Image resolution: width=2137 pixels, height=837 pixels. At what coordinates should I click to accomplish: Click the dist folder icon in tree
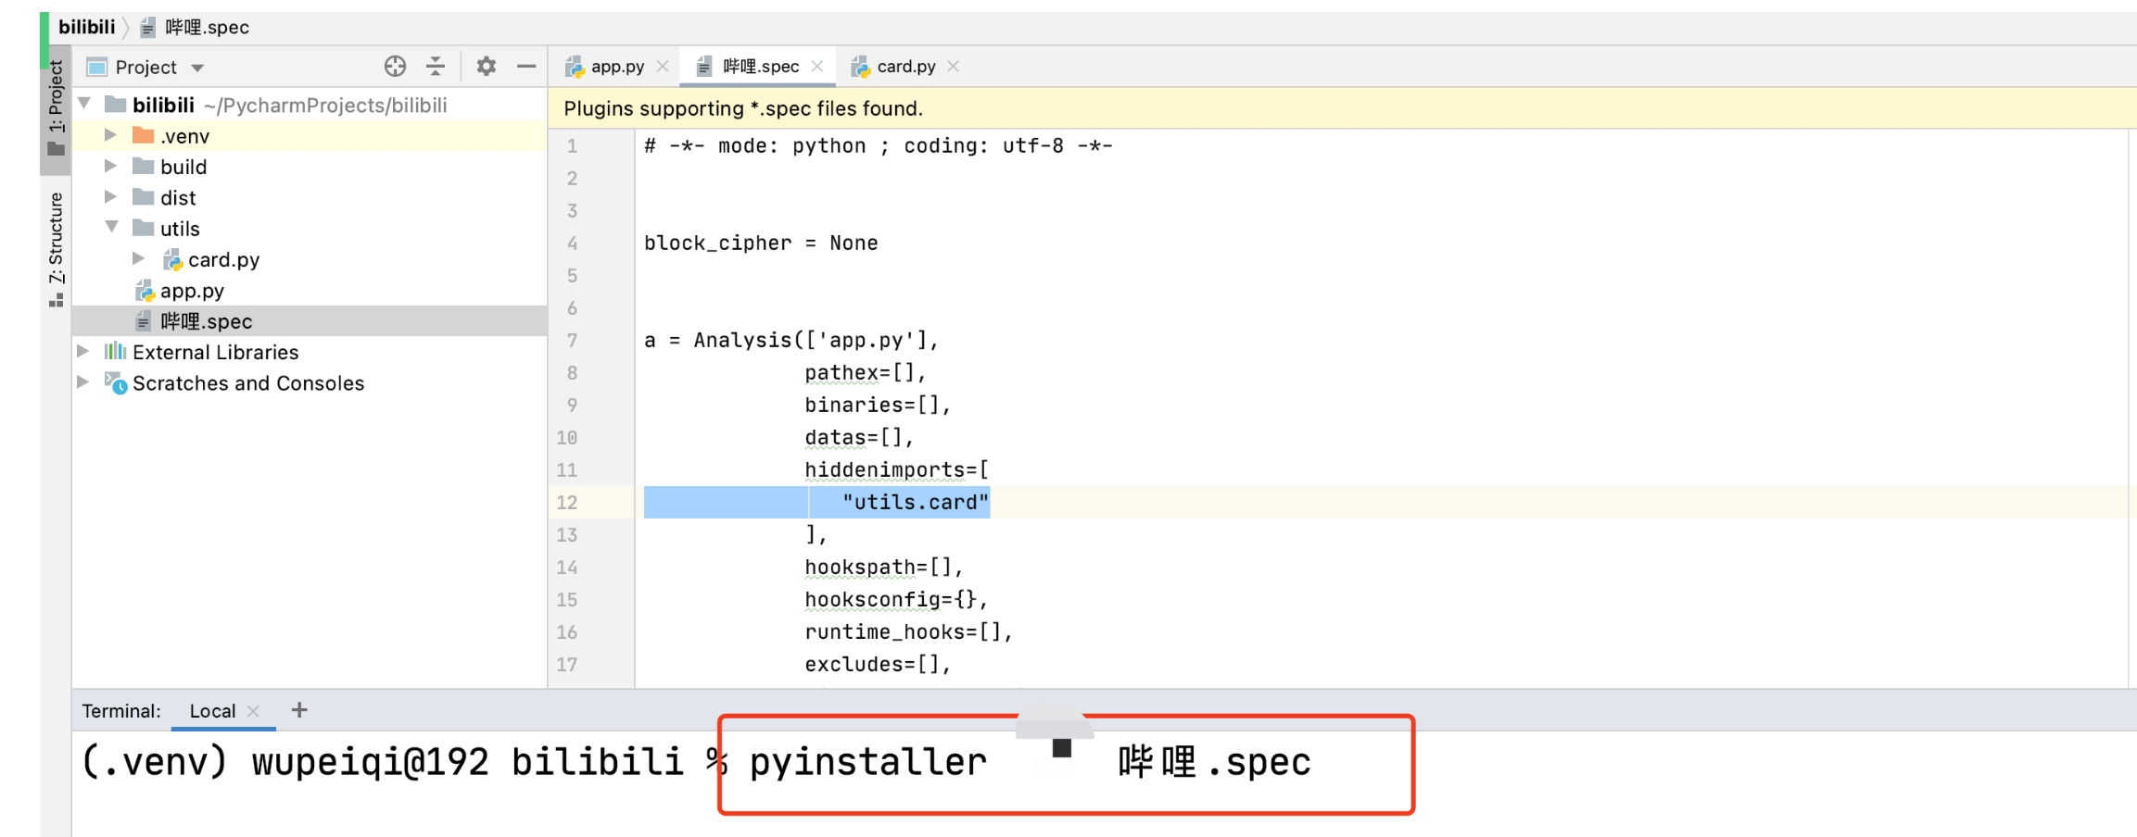point(143,196)
